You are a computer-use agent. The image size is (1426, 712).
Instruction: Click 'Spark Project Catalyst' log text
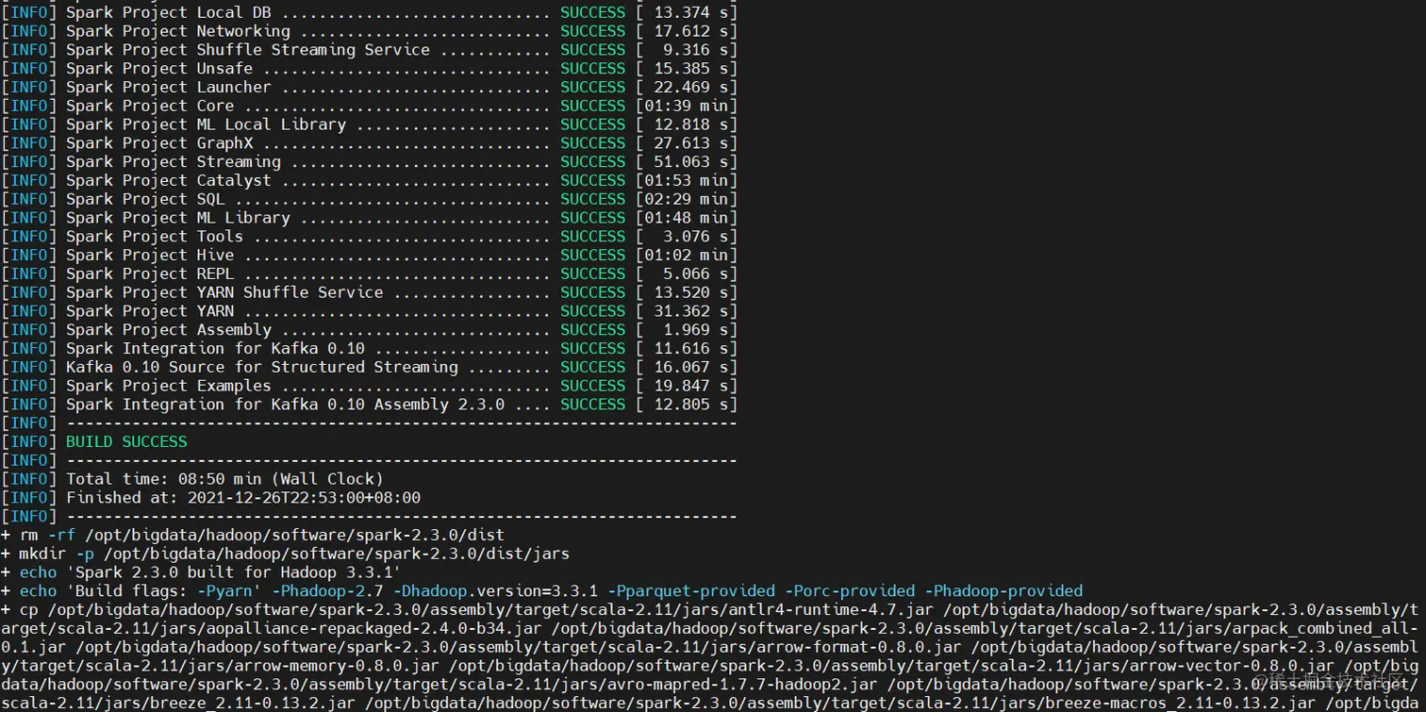169,180
